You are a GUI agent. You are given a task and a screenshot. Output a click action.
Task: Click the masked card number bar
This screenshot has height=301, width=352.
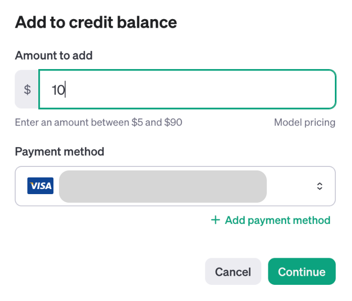pyautogui.click(x=162, y=186)
